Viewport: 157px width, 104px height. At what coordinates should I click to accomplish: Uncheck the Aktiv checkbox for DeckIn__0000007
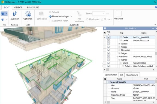tap(108, 37)
